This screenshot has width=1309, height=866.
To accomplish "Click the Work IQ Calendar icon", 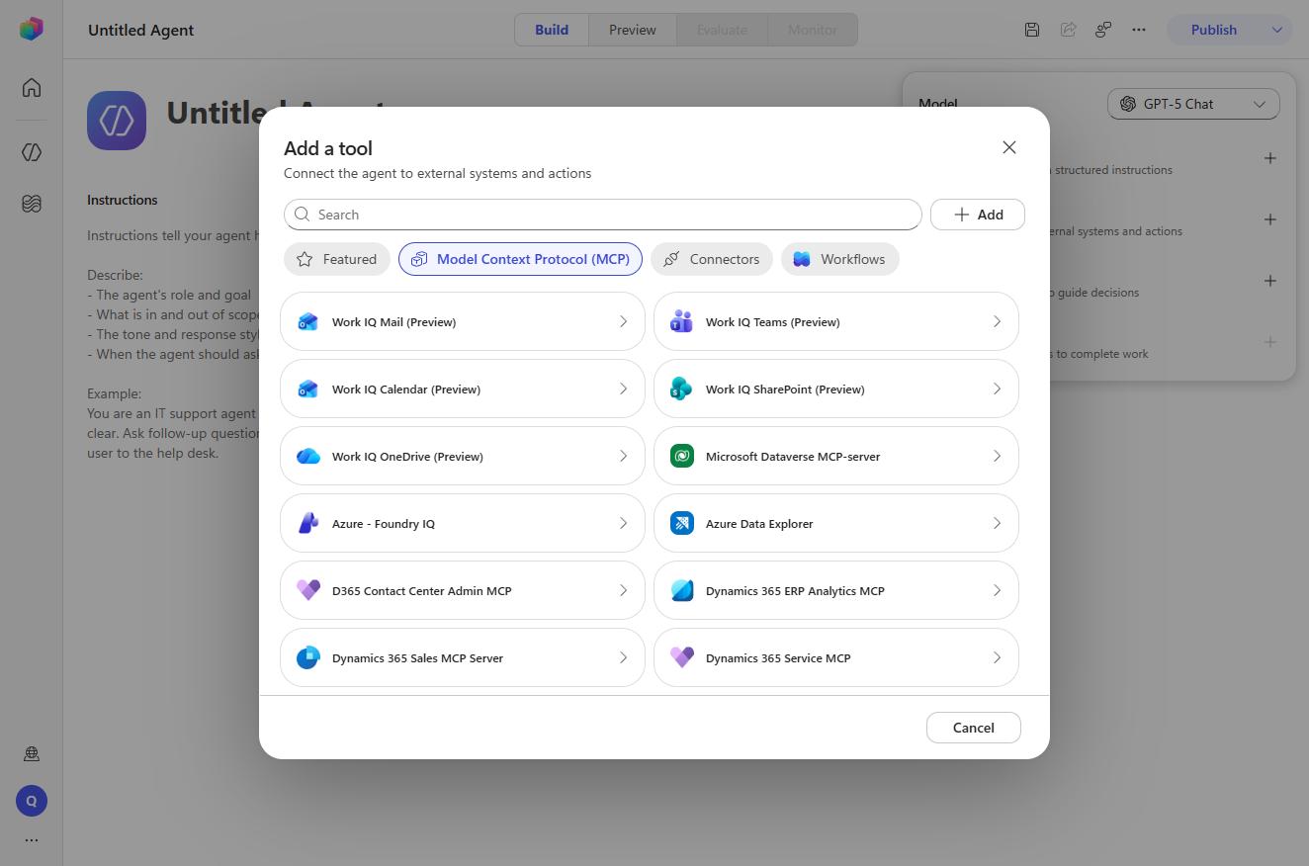I will pos(308,389).
